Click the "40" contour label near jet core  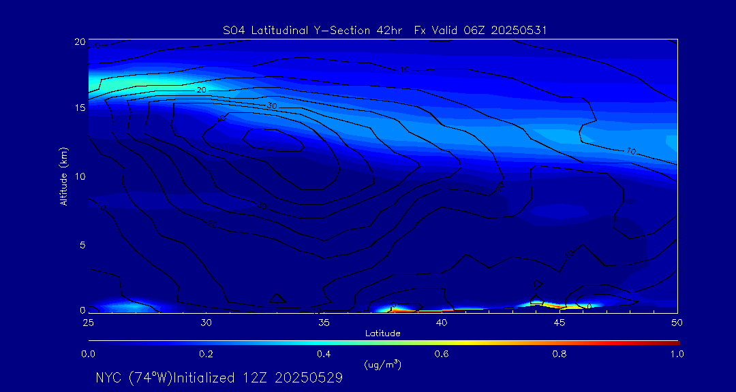click(221, 119)
